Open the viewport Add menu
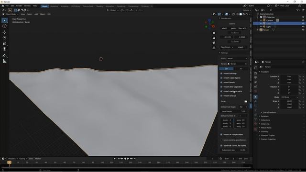The height and width of the screenshot is (172, 306). coord(36,14)
